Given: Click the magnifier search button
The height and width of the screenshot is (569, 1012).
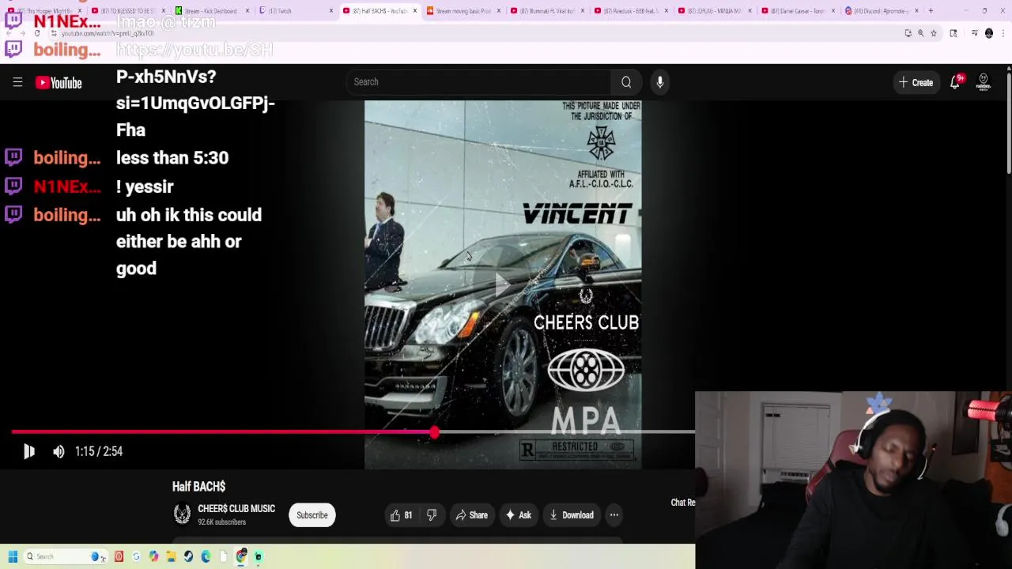Looking at the screenshot, I should point(626,82).
